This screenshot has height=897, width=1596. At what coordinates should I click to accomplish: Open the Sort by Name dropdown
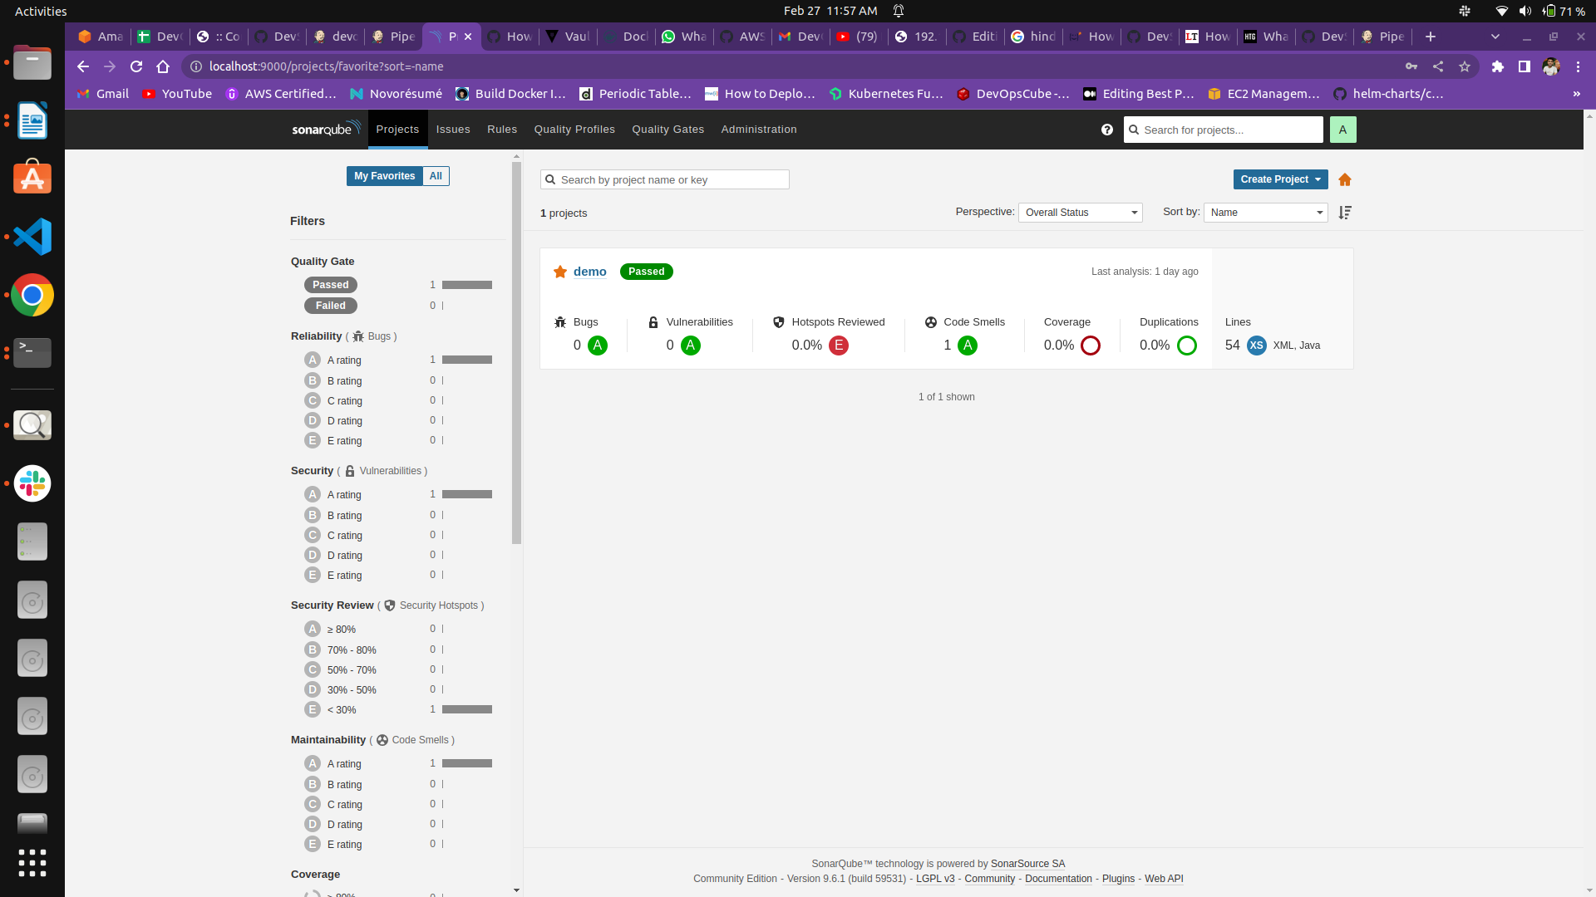[x=1266, y=213]
